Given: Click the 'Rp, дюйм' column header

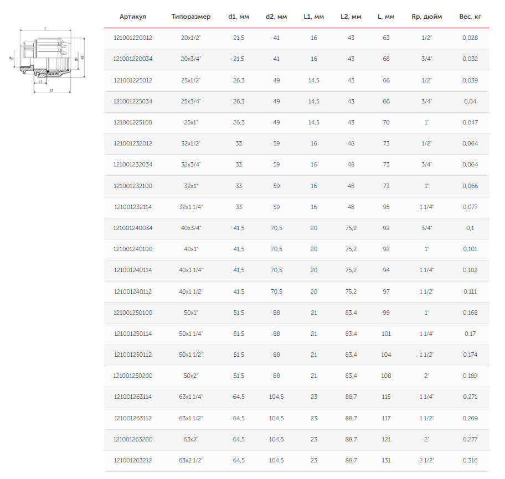Looking at the screenshot, I should coord(427,17).
